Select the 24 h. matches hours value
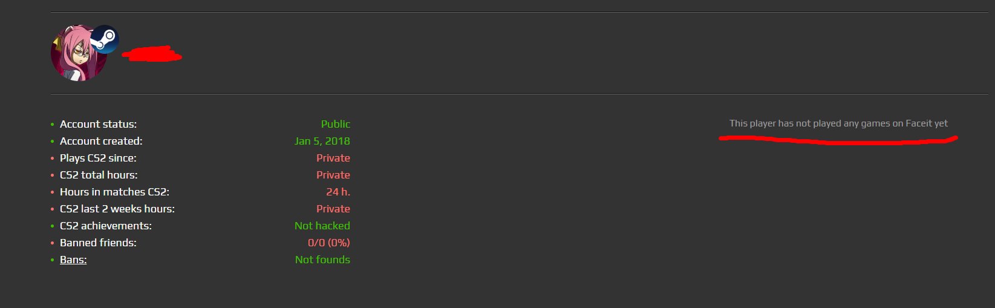The height and width of the screenshot is (308, 995). click(x=338, y=192)
